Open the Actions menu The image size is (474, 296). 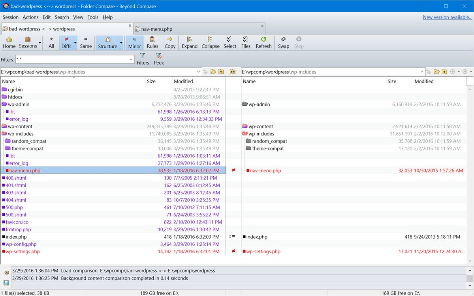pyautogui.click(x=30, y=17)
